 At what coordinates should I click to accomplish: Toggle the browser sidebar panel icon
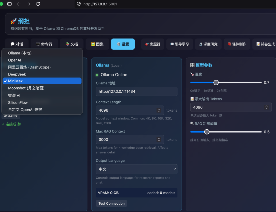pos(9,4)
